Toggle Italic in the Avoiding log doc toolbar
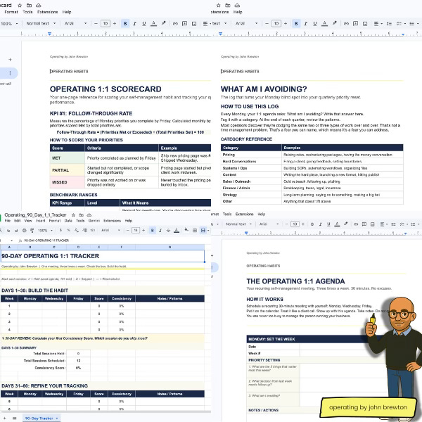Viewport: 422px width, 422px height. (x=306, y=24)
